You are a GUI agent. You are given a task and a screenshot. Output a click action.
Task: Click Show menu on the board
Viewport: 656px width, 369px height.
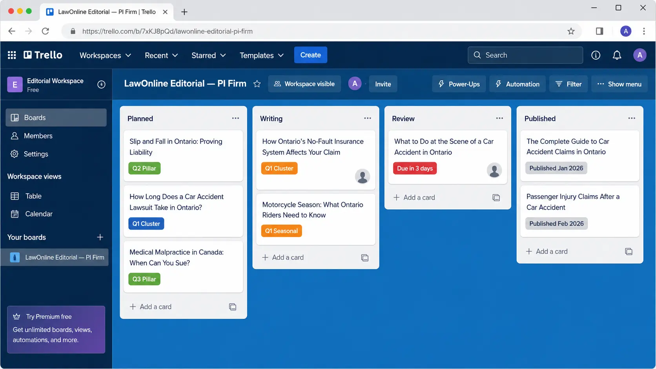tap(620, 84)
